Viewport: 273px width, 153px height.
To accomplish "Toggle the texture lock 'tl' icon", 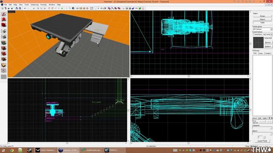I will coord(105,8).
